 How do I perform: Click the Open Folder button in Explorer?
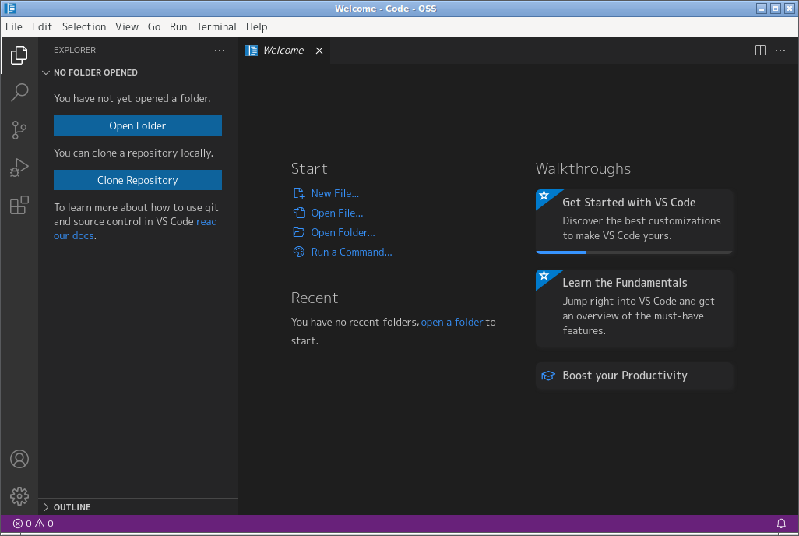tap(138, 125)
